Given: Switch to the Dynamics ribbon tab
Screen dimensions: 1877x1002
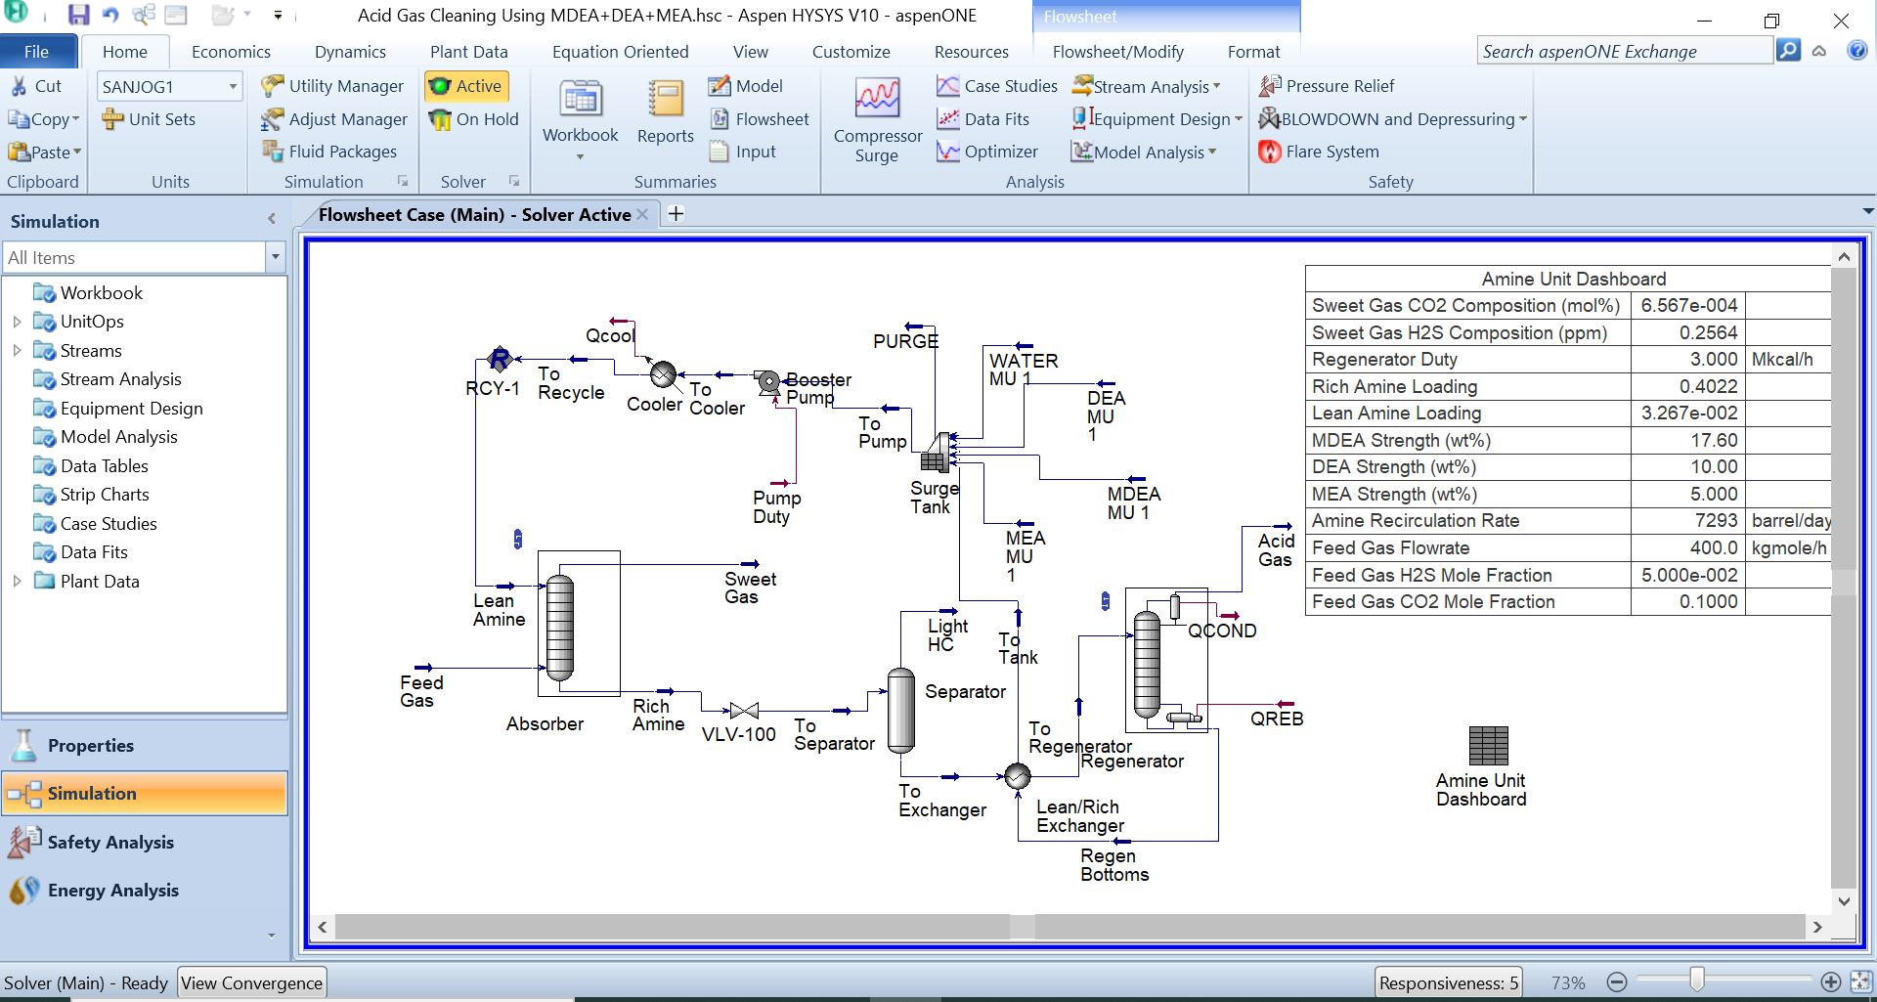Looking at the screenshot, I should (x=350, y=52).
